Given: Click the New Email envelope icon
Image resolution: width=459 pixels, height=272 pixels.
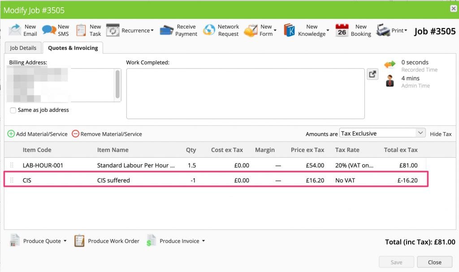Looking at the screenshot, I should pos(15,30).
